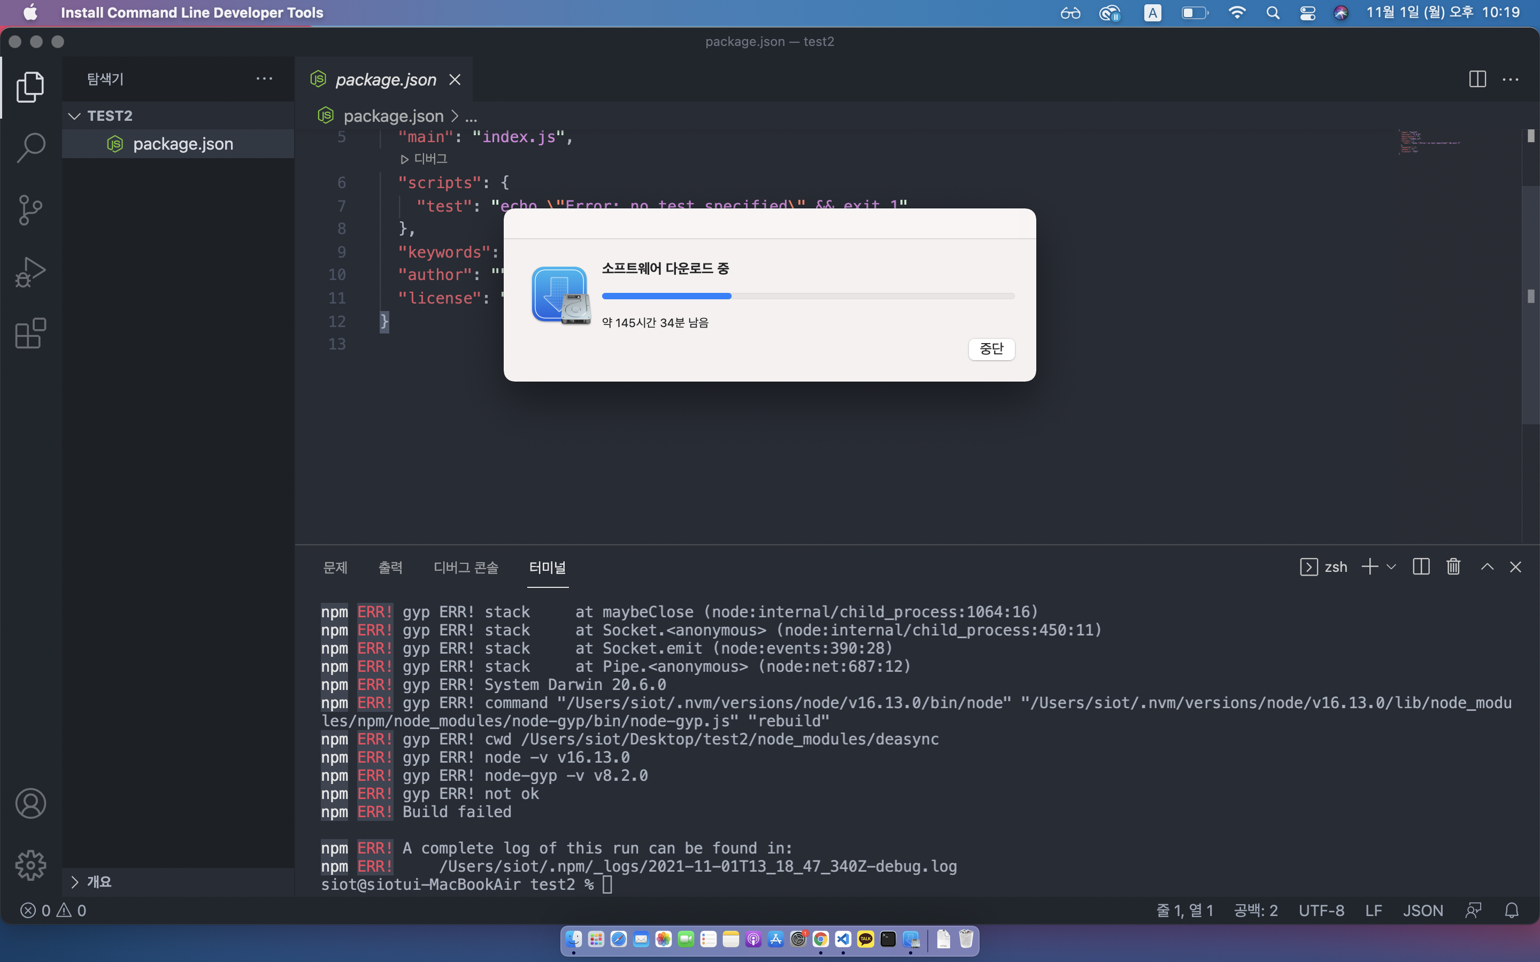
Task: Toggle the macOS Control Center icon
Action: pos(1307,13)
